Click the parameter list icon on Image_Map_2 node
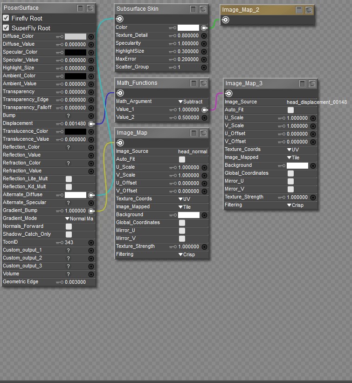This screenshot has height=383, width=352. pyautogui.click(x=299, y=10)
